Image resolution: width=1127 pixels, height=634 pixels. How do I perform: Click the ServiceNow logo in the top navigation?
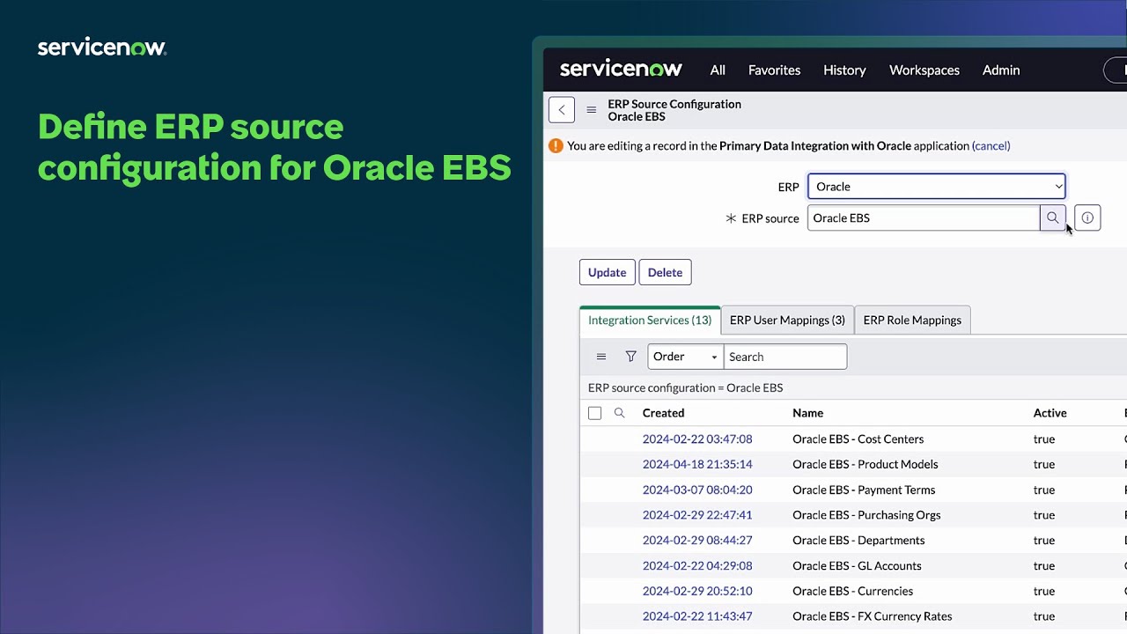621,69
